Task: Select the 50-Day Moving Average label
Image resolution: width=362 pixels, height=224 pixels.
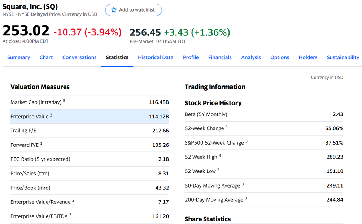Action: coord(212,185)
